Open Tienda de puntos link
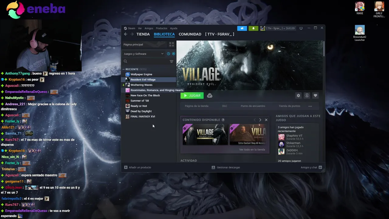This screenshot has width=389, height=219. pyautogui.click(x=289, y=106)
